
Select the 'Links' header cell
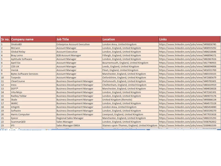coord(190,39)
